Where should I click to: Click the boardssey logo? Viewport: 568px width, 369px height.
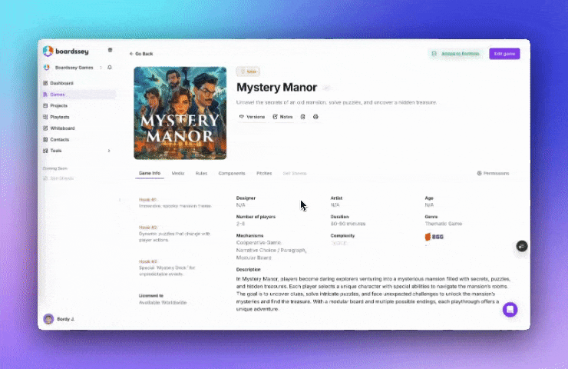(x=65, y=52)
